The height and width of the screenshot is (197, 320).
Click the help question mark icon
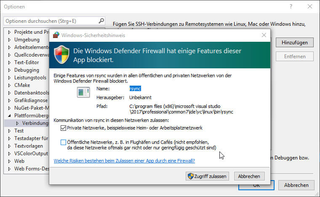click(291, 6)
